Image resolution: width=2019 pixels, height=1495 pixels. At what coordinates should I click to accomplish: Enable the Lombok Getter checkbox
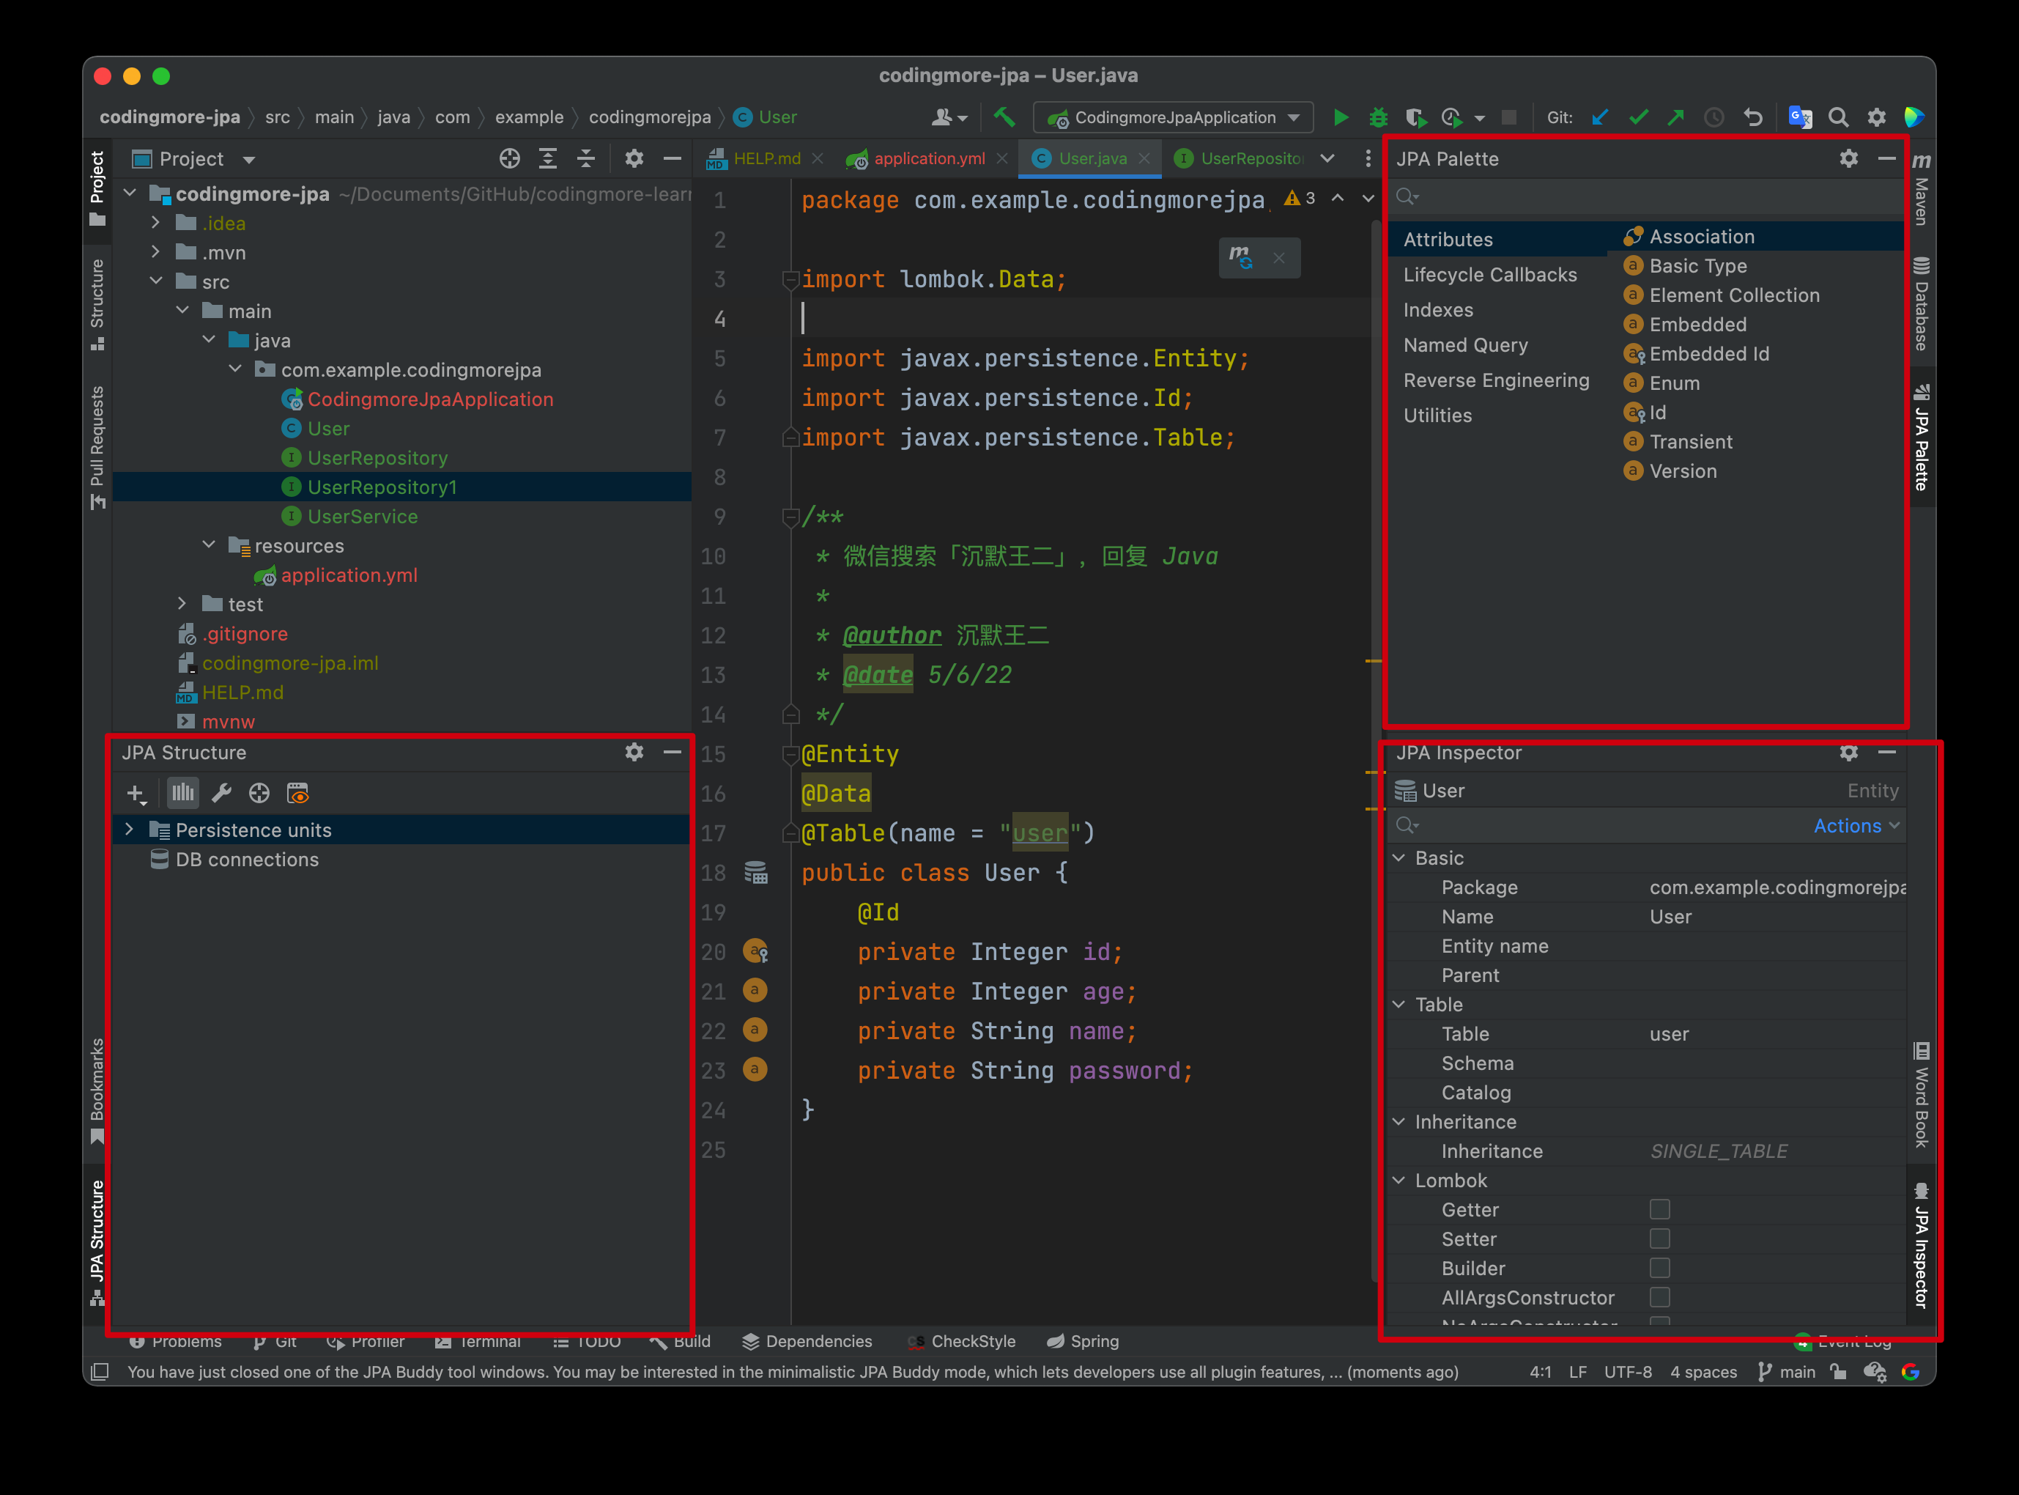[x=1659, y=1210]
